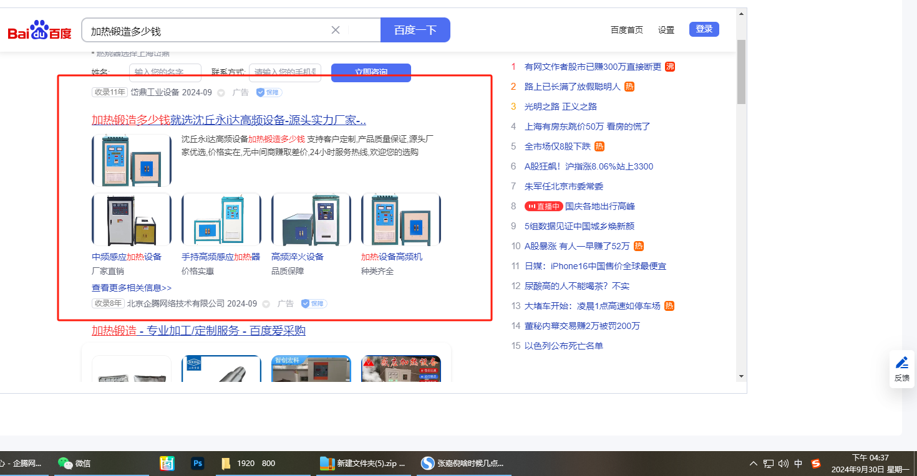917x476 pixels.
Task: Click the 反馈 feedback pencil icon
Action: [902, 363]
